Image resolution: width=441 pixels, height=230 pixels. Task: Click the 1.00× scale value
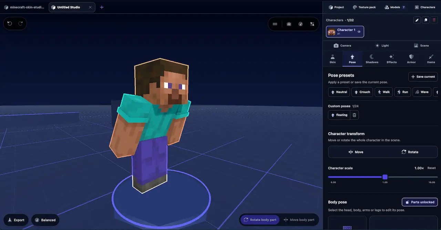419,168
